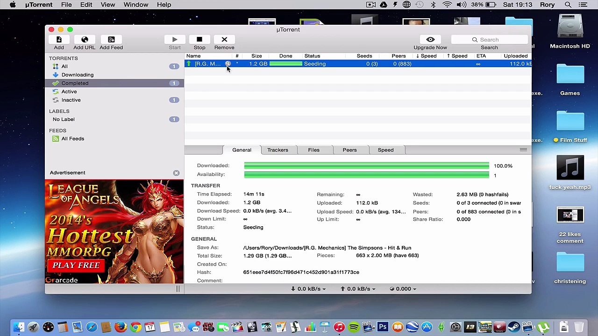The width and height of the screenshot is (598, 336).
Task: Open the Add URL dialog
Action: (85, 40)
